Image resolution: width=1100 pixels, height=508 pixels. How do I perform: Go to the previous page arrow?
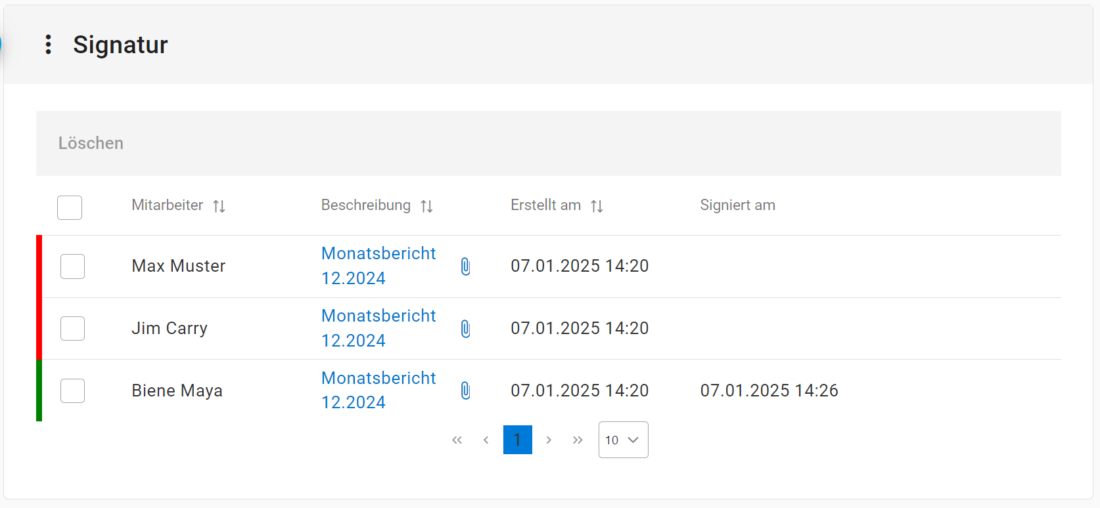[x=486, y=440]
